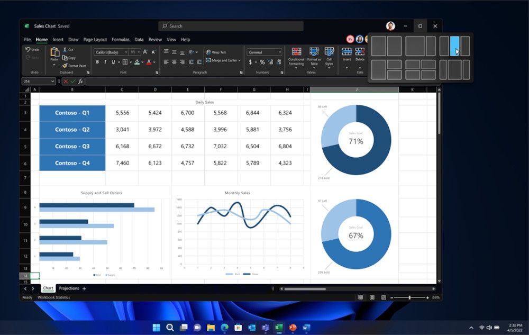The height and width of the screenshot is (335, 529).
Task: Open File Explorer from the taskbar
Action: coord(211,327)
